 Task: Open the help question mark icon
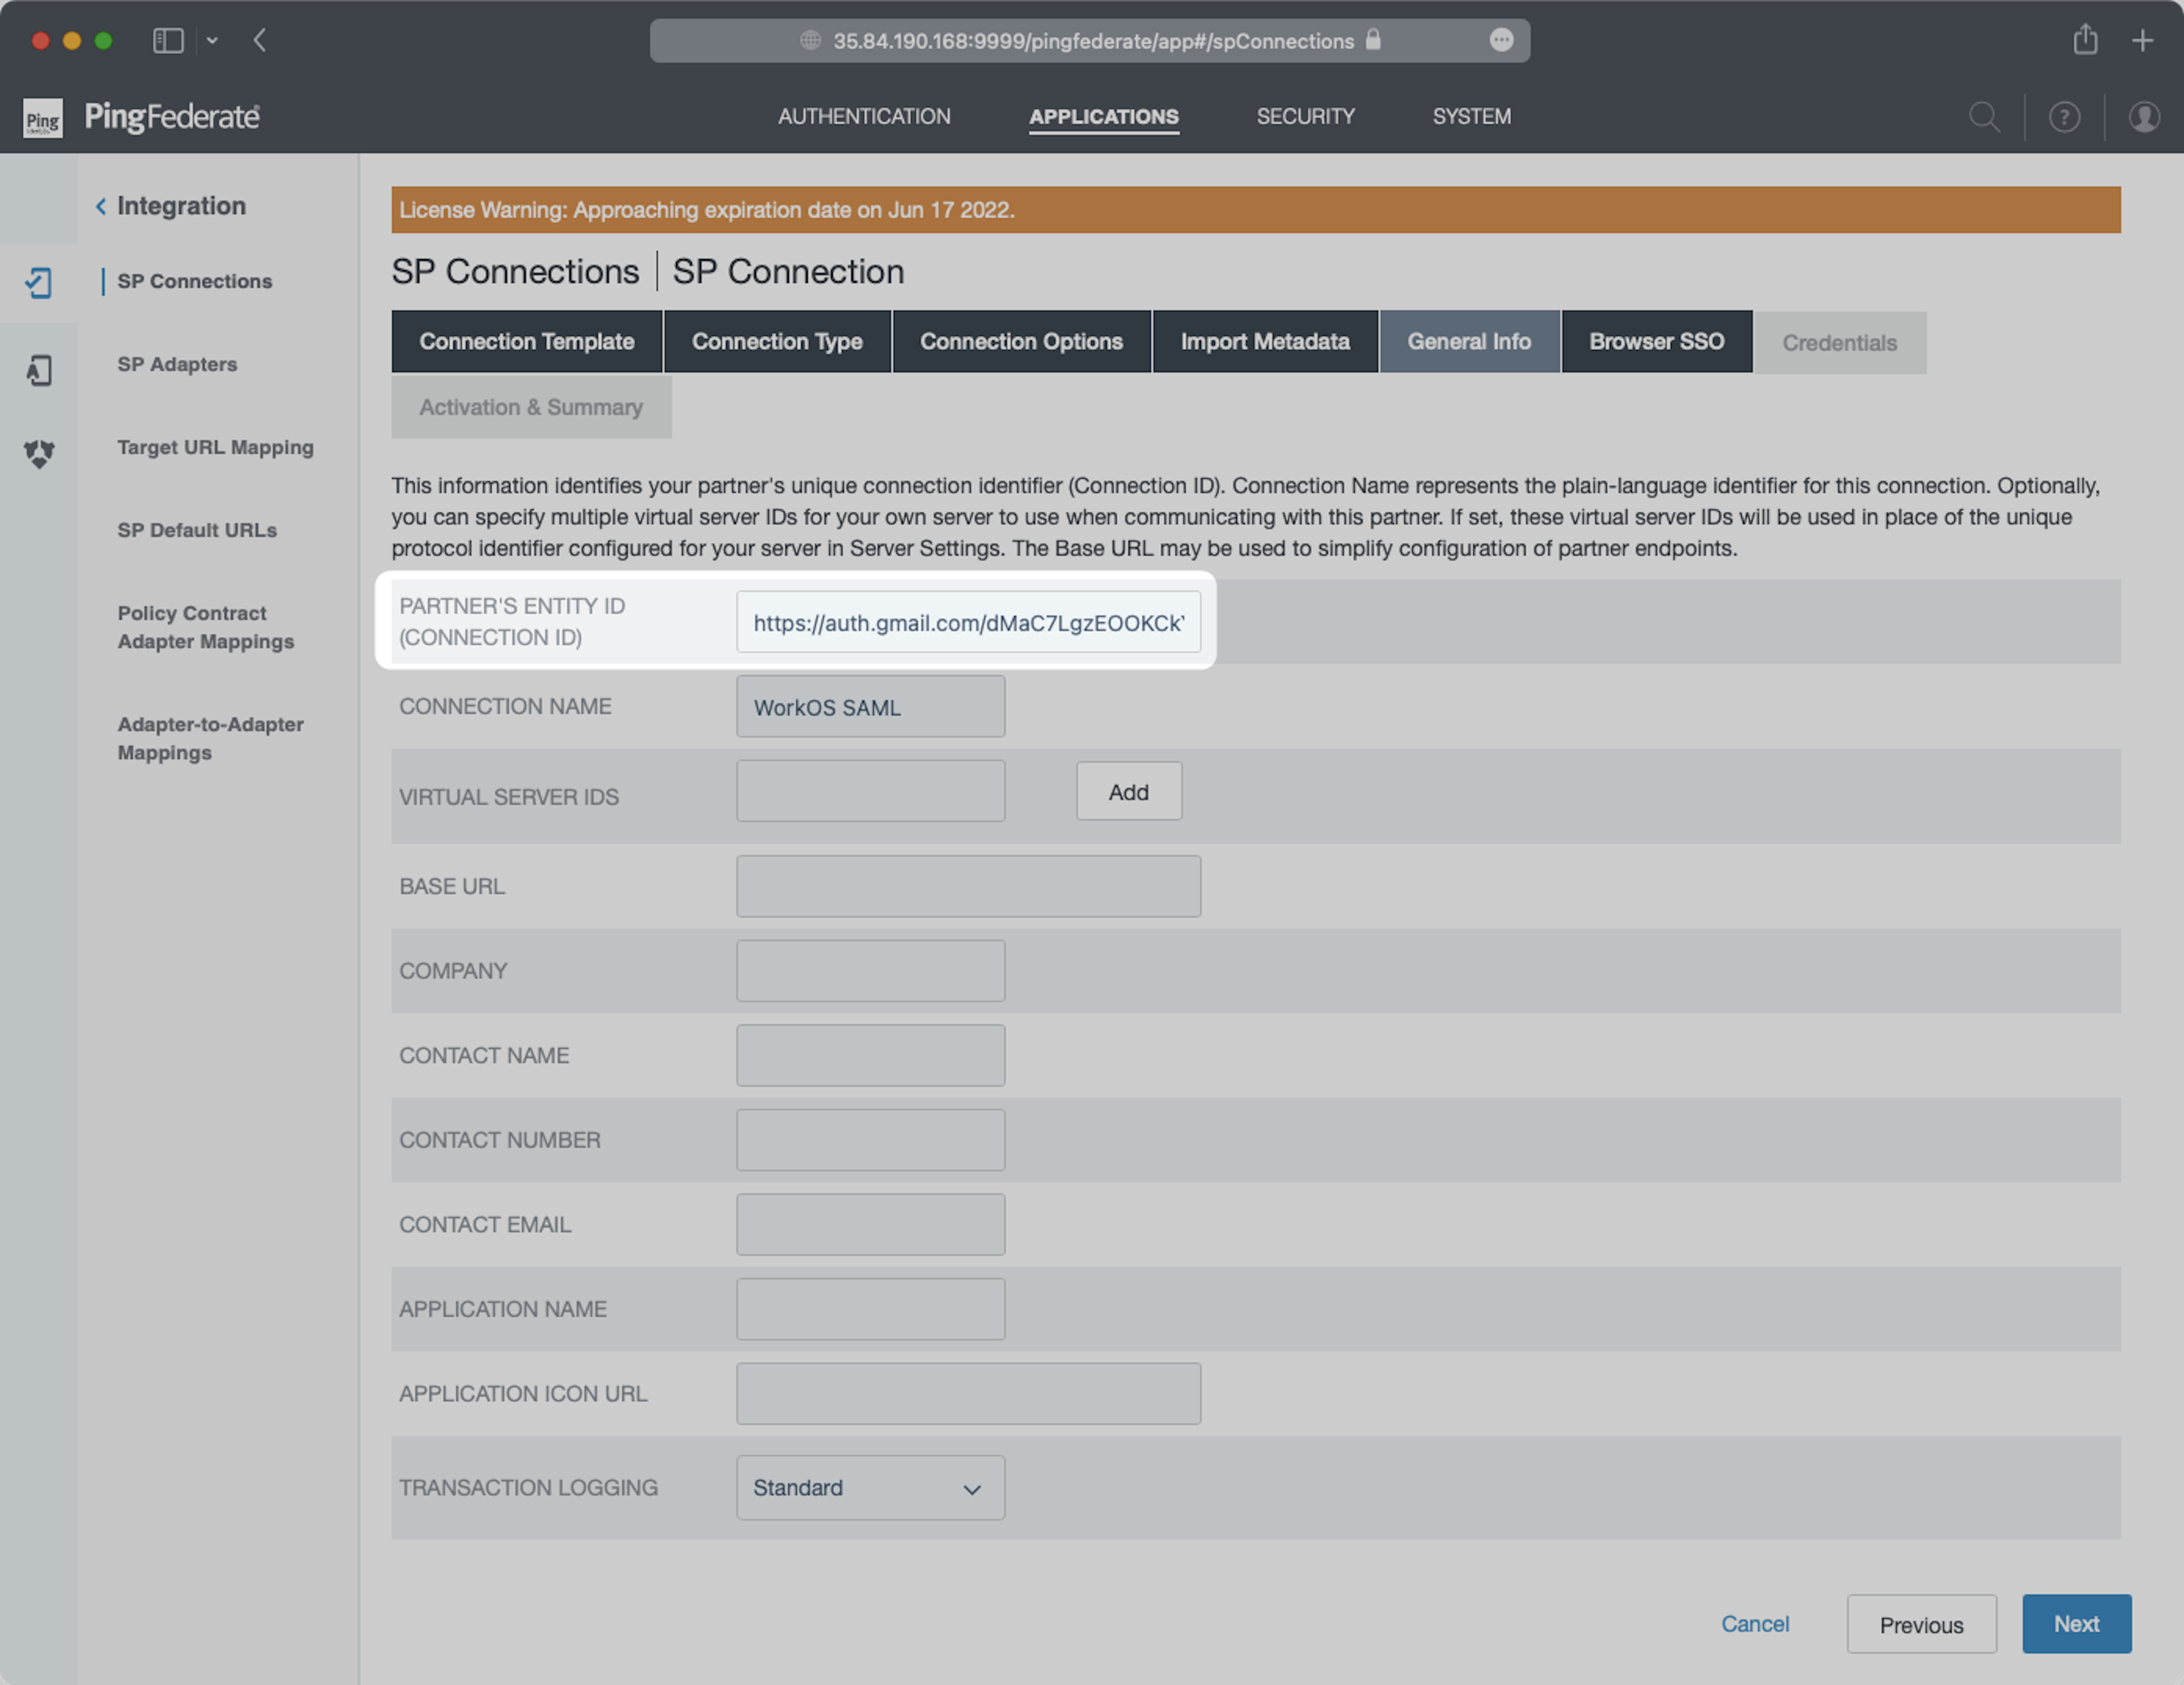pos(2064,117)
